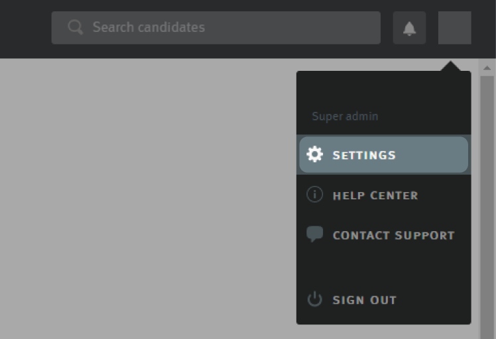This screenshot has width=496, height=339.
Task: Click the Sign Out power icon
Action: tap(314, 299)
